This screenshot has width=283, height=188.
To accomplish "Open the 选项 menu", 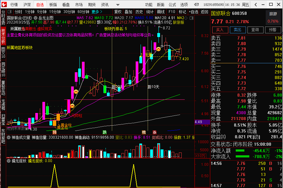I will click(x=184, y=5).
